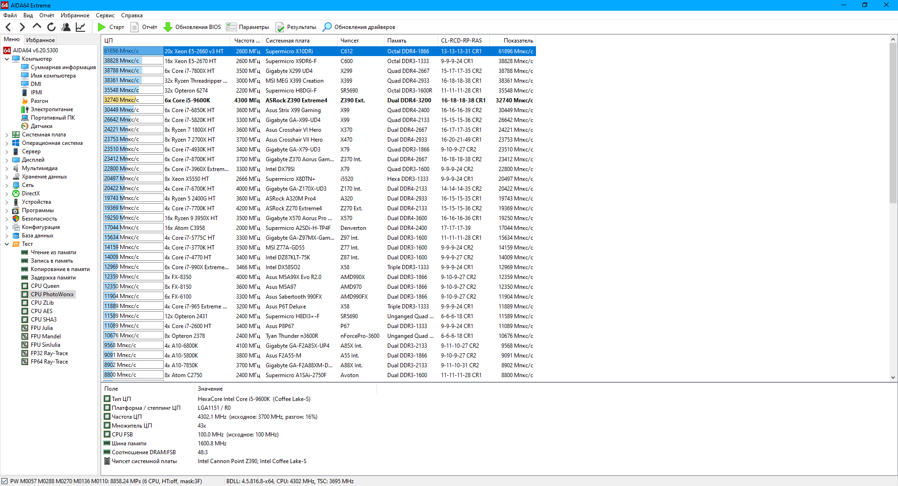Screen dimensions: 898x486
Task: Click the DirectX Xbox icon in tree
Action: [x=16, y=193]
